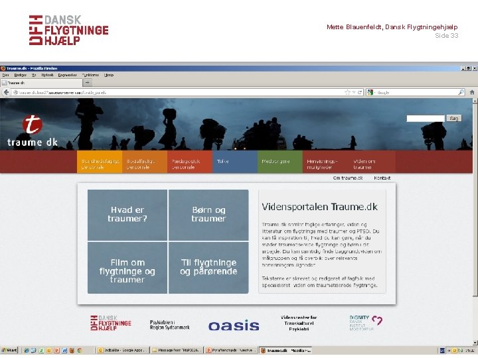Click the Google search engine icon
Viewport: 478px width, 358px height.
point(370,93)
